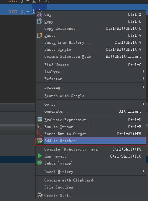Click the Ctrl+G shortcut label
The image size is (148, 201).
134,65
